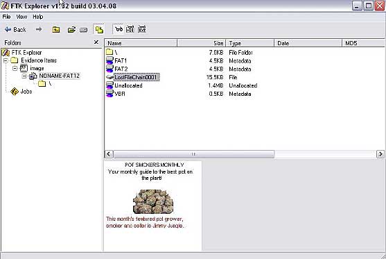Click the NONAME-FAT12 volume icon

33,76
